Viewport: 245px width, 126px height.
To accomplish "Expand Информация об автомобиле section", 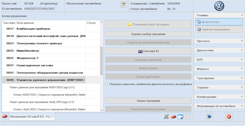I will tap(242, 106).
